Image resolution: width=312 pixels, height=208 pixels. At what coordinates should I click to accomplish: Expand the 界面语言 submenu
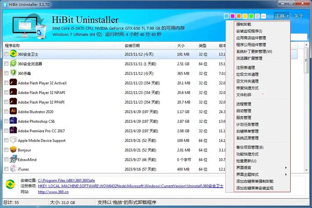[262, 168]
